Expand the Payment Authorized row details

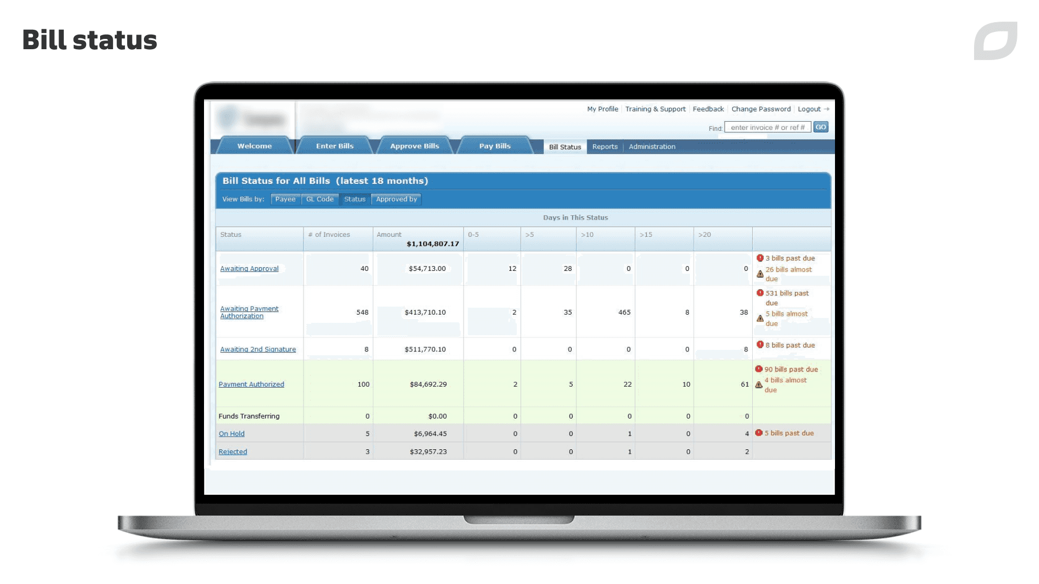point(251,384)
